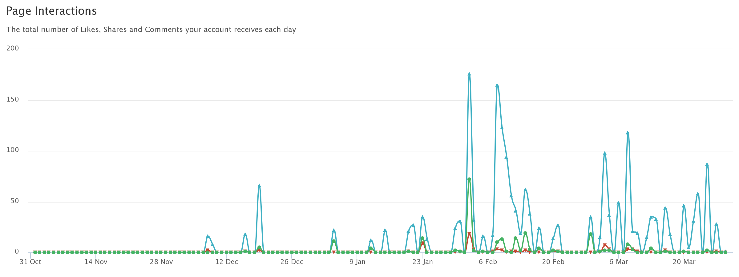This screenshot has width=739, height=277.
Task: Click the blue peak near 118 after 6 Mar
Action: 628,133
